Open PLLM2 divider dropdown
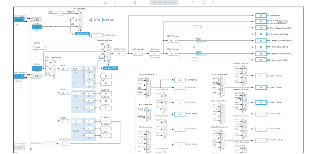This screenshot has height=154, width=309. (x=65, y=93)
